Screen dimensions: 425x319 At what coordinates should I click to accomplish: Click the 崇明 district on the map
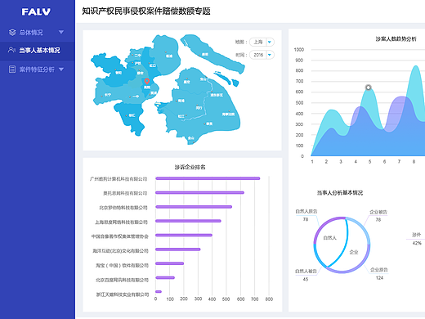click(205, 55)
